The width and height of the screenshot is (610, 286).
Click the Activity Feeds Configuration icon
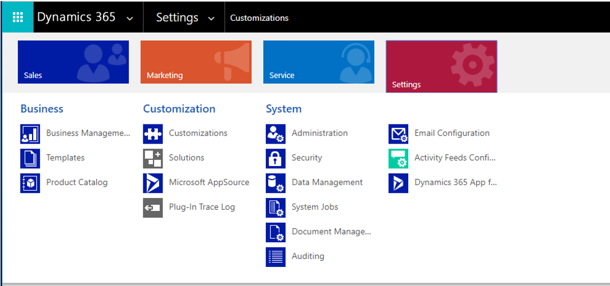(x=399, y=158)
